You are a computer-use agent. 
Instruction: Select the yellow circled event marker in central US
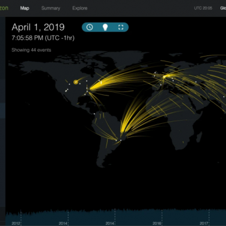click(76, 82)
